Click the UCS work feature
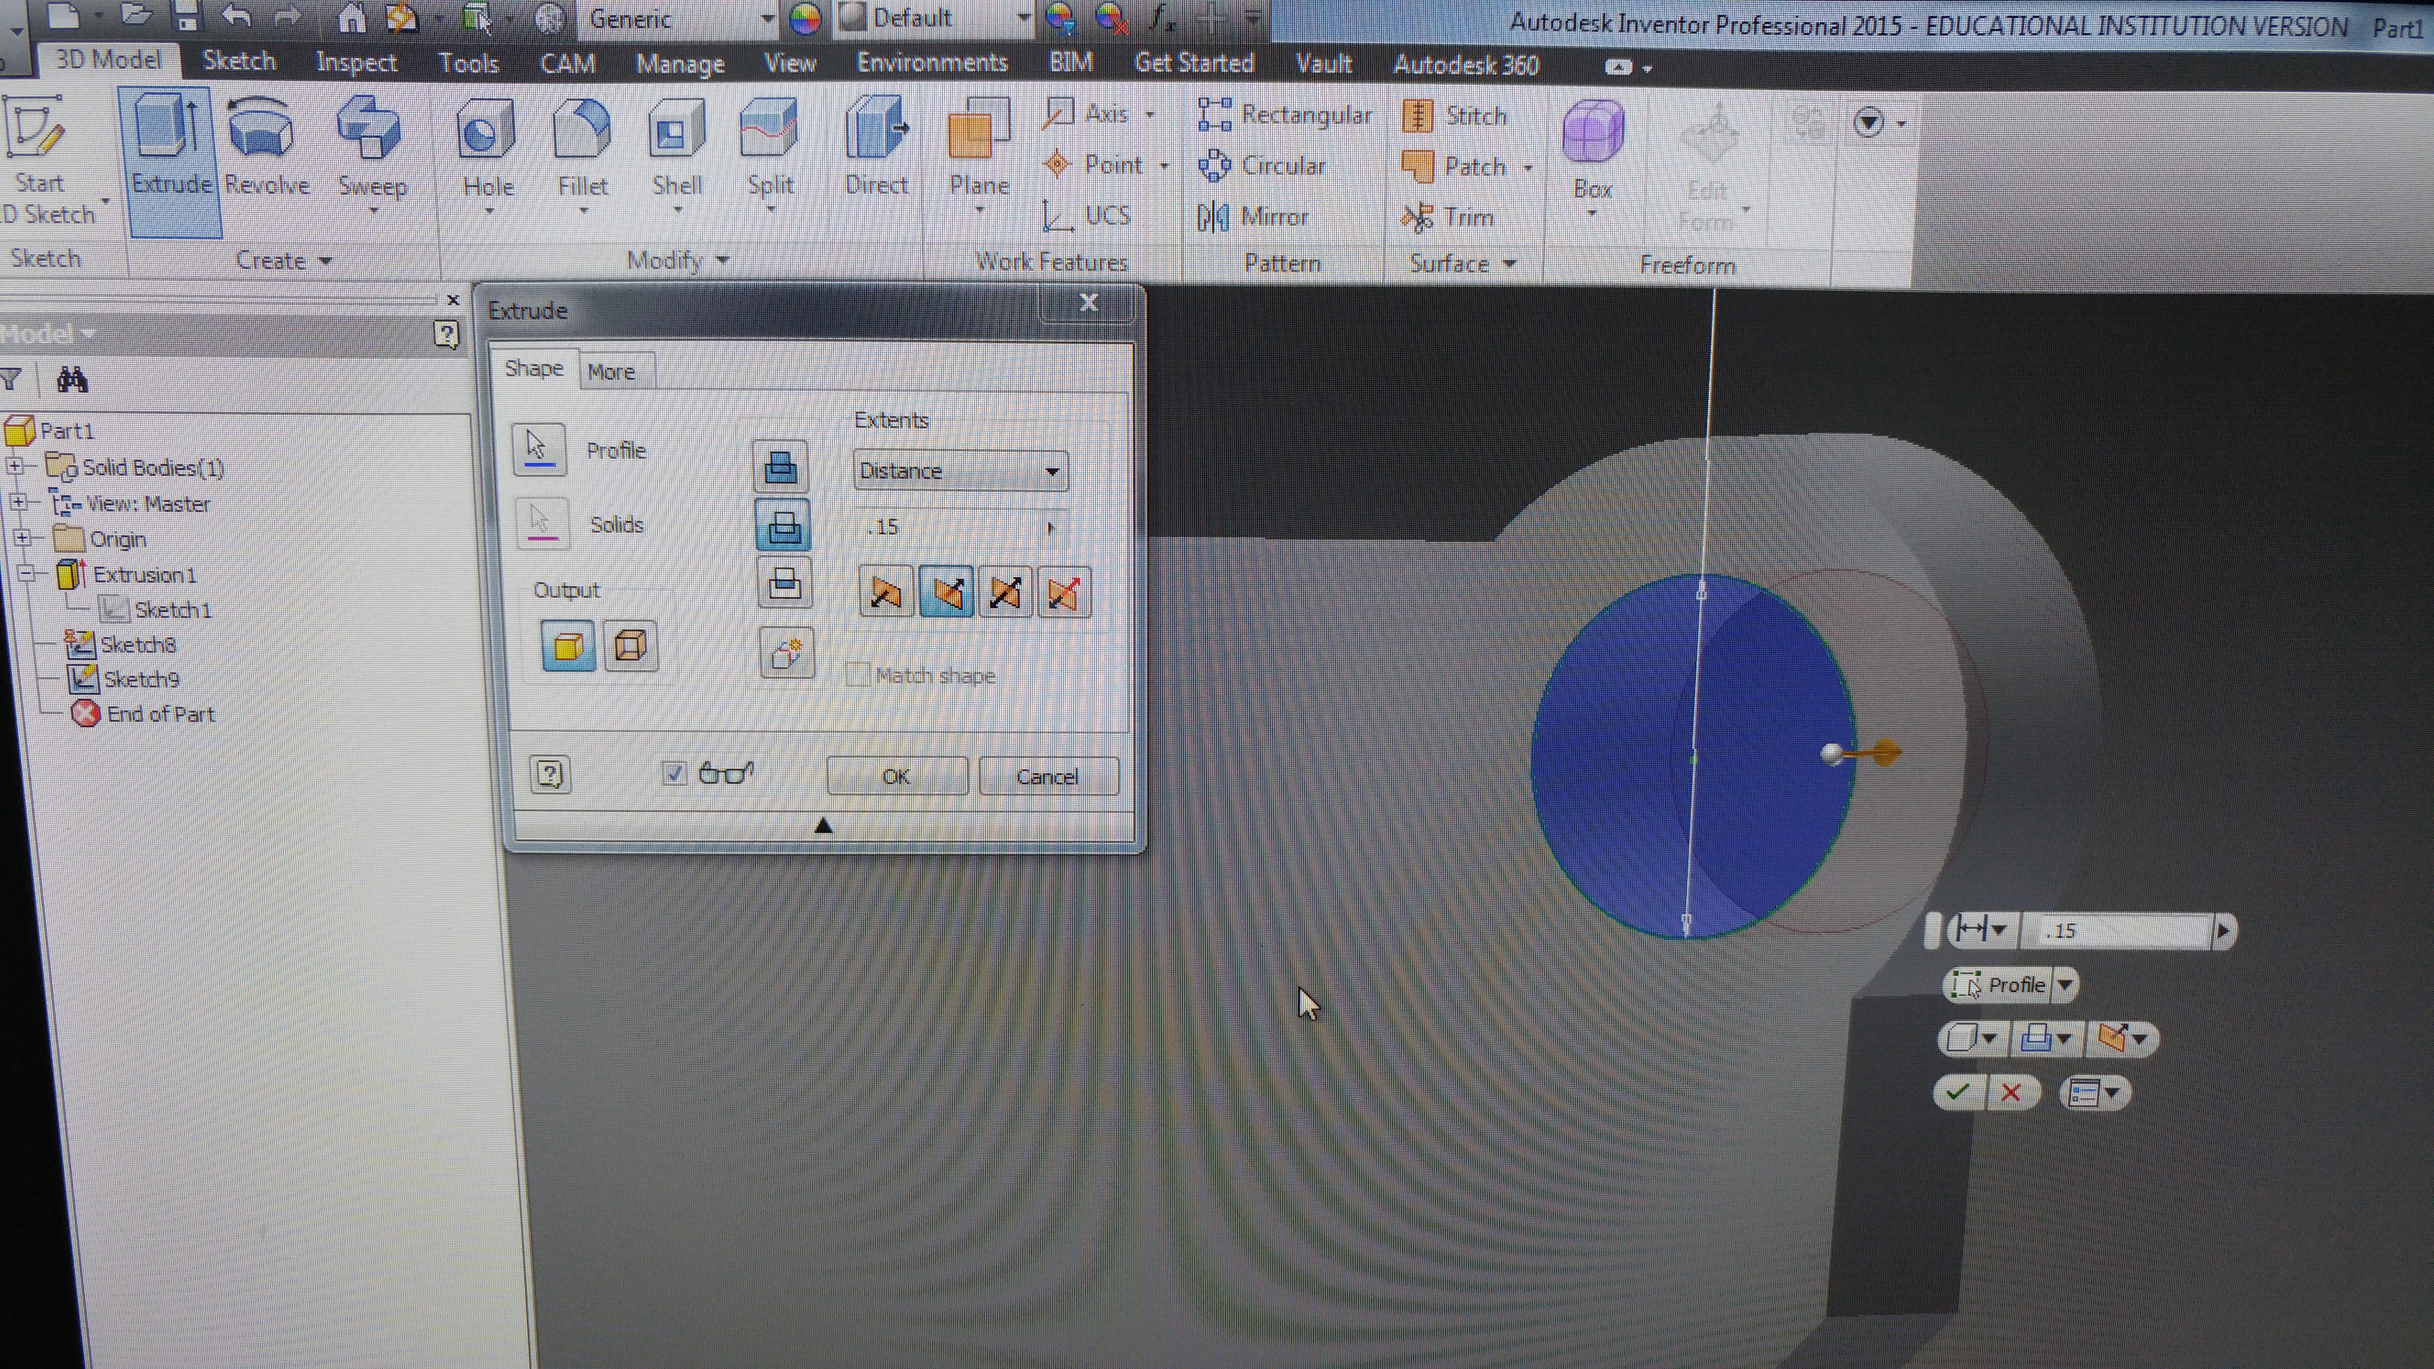This screenshot has width=2434, height=1369. tap(1086, 216)
